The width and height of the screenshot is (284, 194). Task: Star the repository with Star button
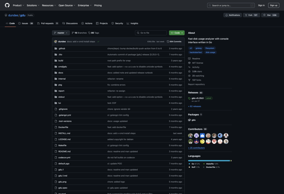pos(270,15)
